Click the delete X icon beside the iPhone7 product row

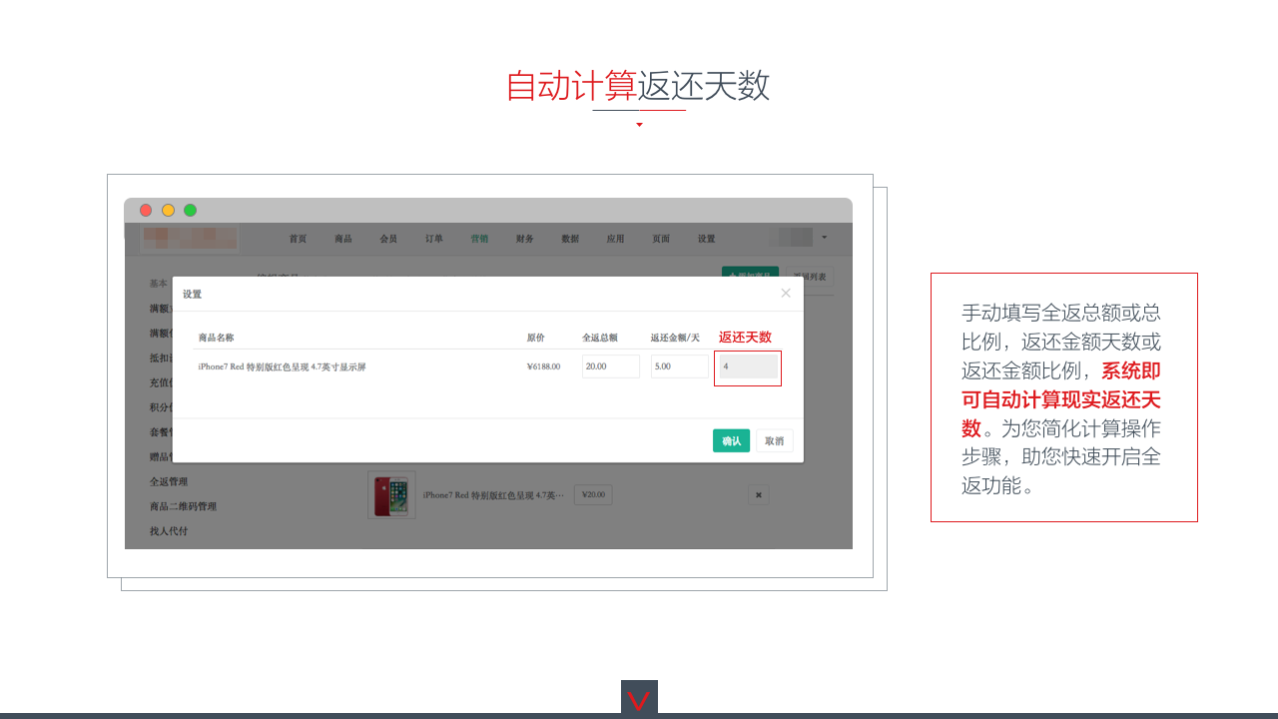758,494
